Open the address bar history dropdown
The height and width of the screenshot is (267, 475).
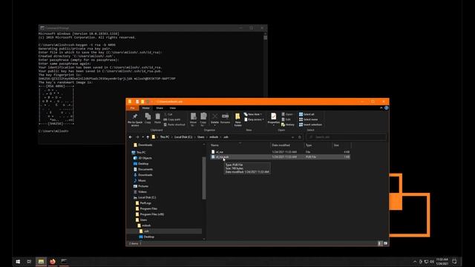click(292, 137)
